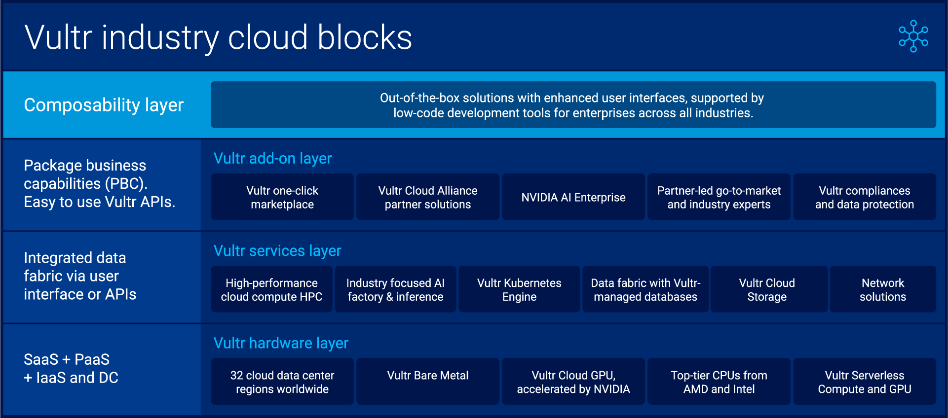Open the 'Vultr Cloud Storage' block

769,289
